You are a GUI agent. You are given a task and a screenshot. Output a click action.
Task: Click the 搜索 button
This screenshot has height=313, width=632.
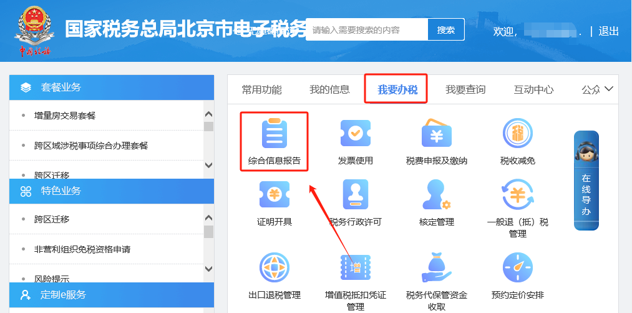(x=446, y=30)
